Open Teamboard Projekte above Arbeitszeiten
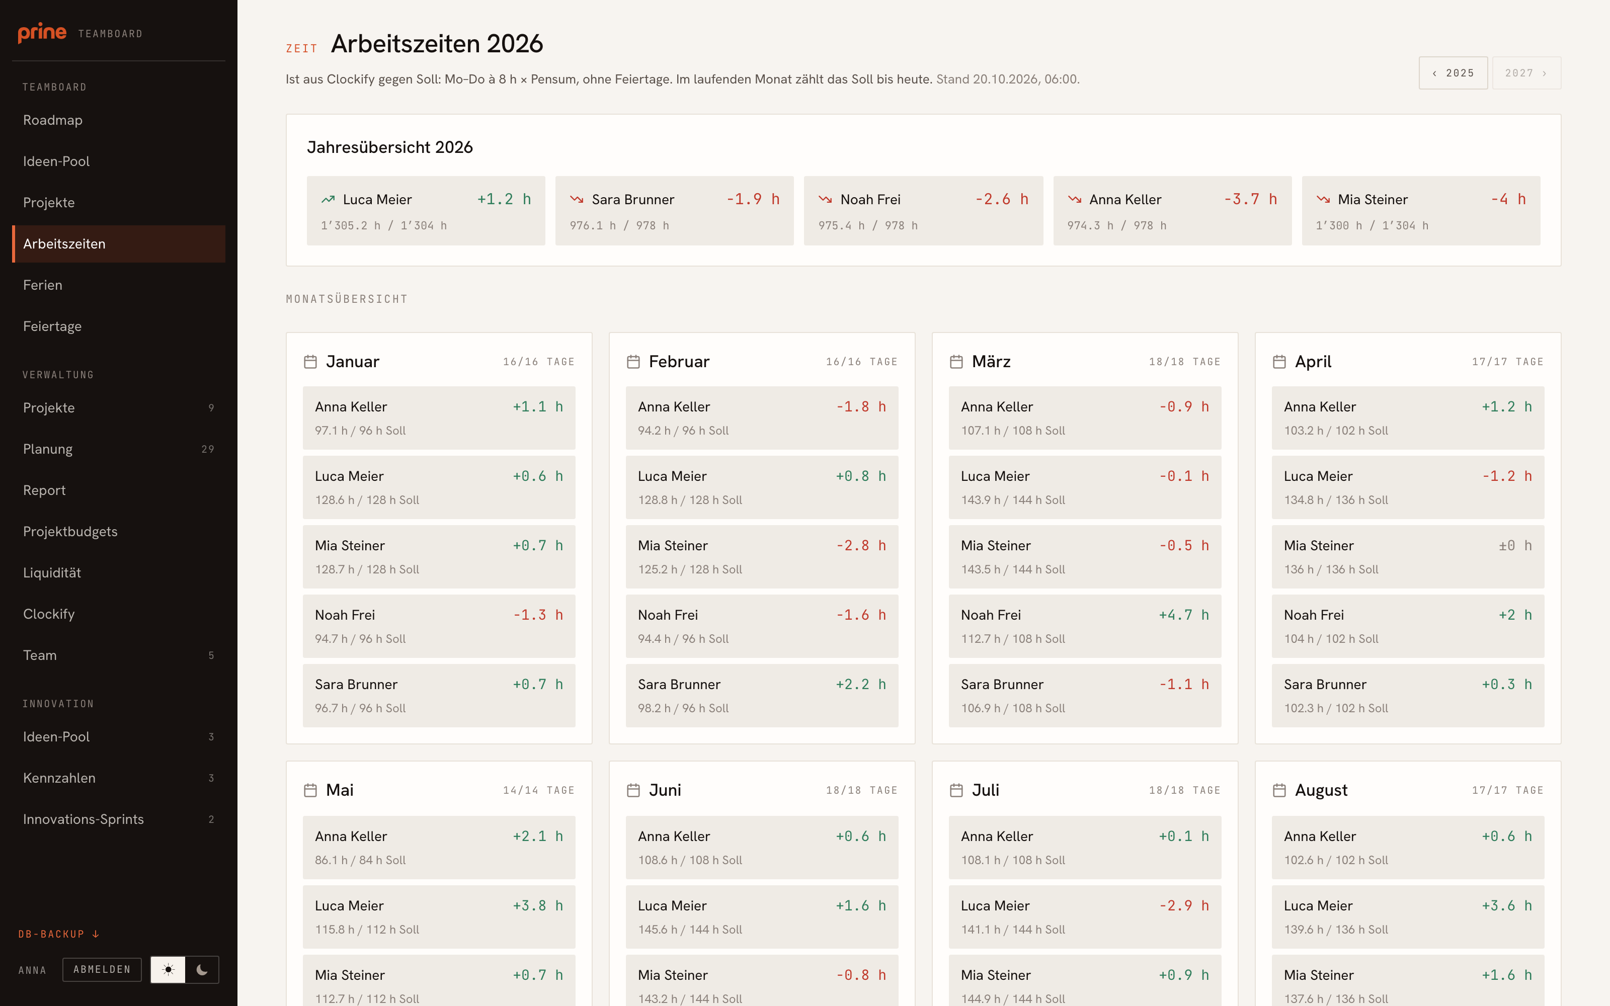This screenshot has width=1610, height=1006. pyautogui.click(x=118, y=203)
